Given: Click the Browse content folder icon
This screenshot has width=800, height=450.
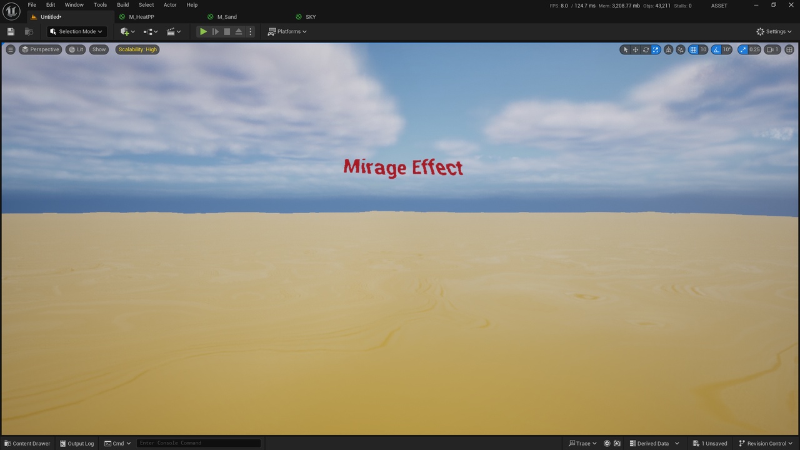Looking at the screenshot, I should coord(29,31).
